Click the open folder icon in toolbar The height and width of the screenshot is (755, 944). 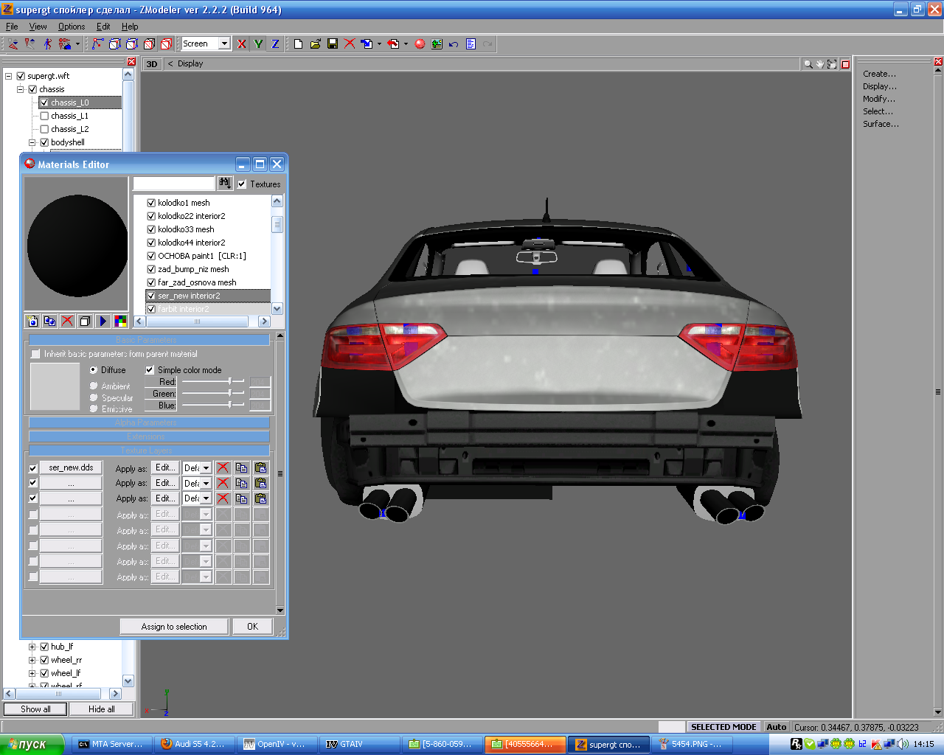click(316, 44)
